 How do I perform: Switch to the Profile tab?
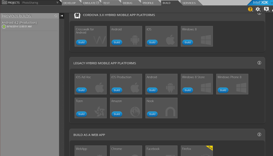click(x=148, y=3)
